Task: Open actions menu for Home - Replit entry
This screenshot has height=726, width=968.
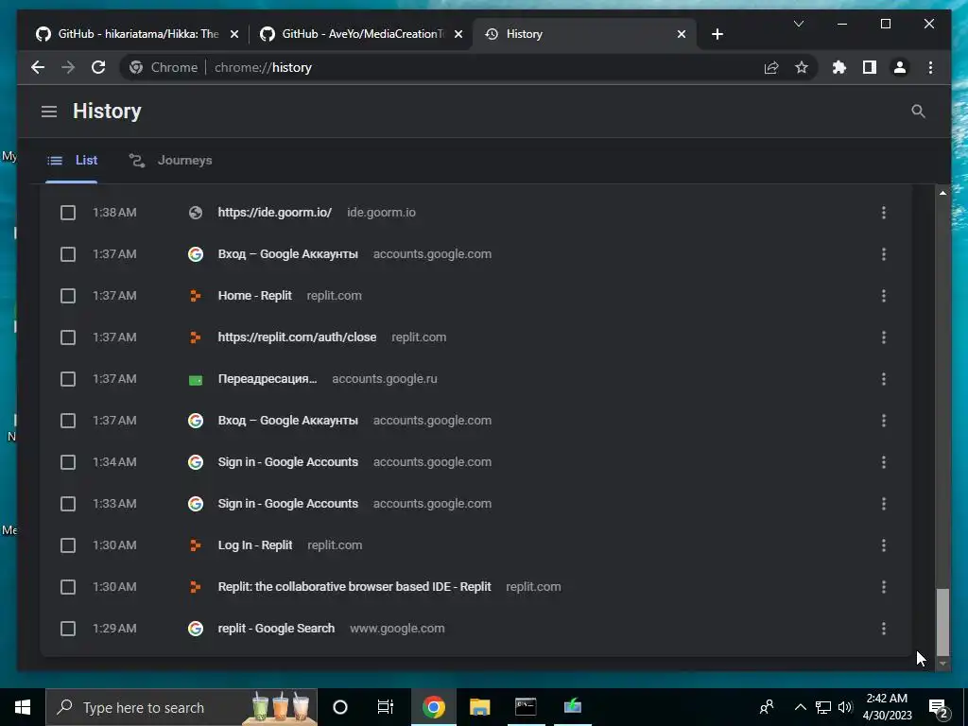Action: coord(884,296)
